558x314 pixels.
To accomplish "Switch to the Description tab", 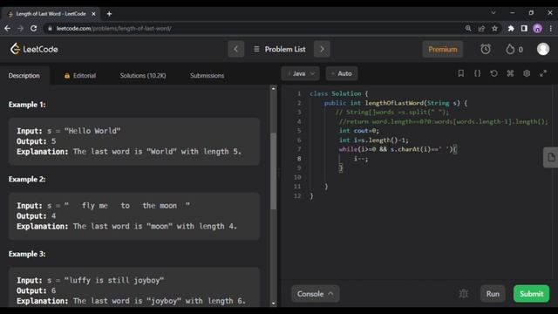I will point(24,76).
